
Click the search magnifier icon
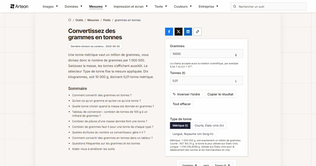tap(235, 7)
